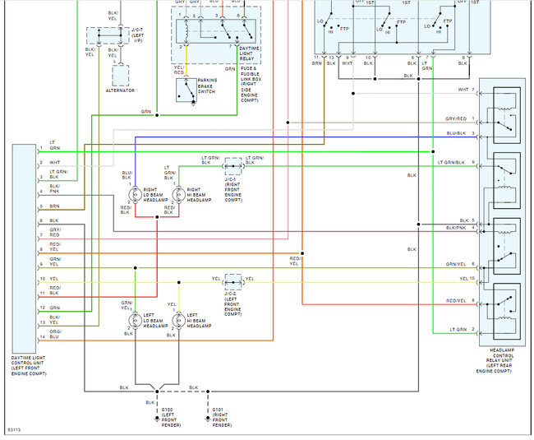Click the Daytime Light Relay internal switch box
This screenshot has height=440, width=534.
215,30
